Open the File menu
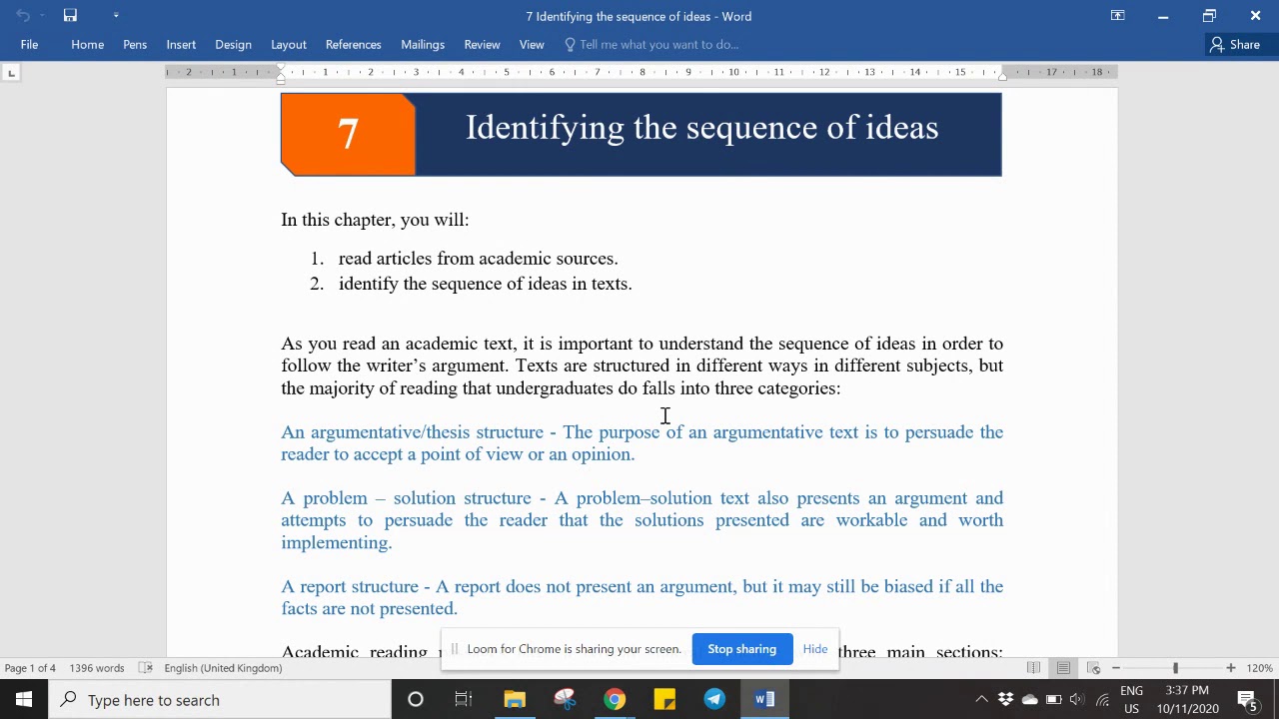 click(x=30, y=44)
